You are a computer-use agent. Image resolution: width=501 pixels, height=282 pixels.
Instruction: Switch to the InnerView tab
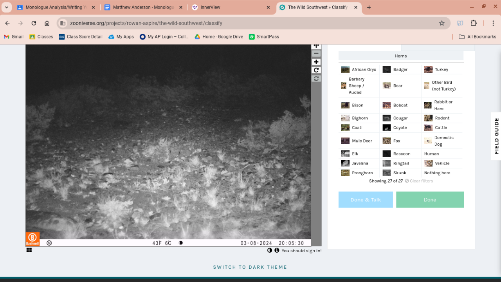(x=231, y=7)
